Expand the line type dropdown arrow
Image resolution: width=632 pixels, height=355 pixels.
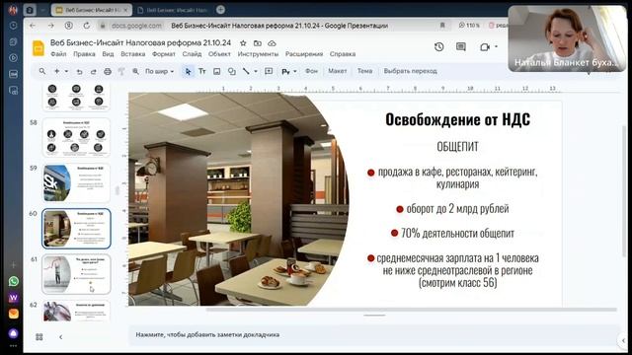[x=256, y=72]
